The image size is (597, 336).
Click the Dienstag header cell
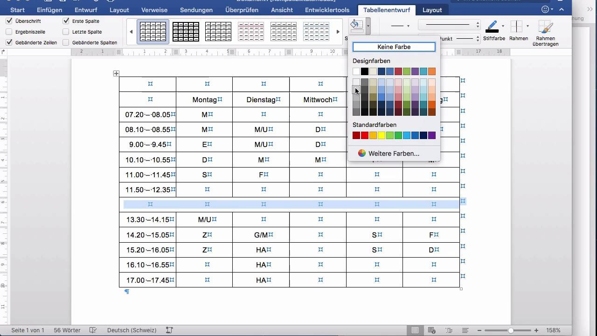(x=261, y=99)
